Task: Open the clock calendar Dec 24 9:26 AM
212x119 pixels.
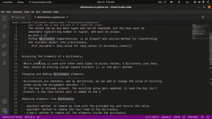Action: pos(106,2)
